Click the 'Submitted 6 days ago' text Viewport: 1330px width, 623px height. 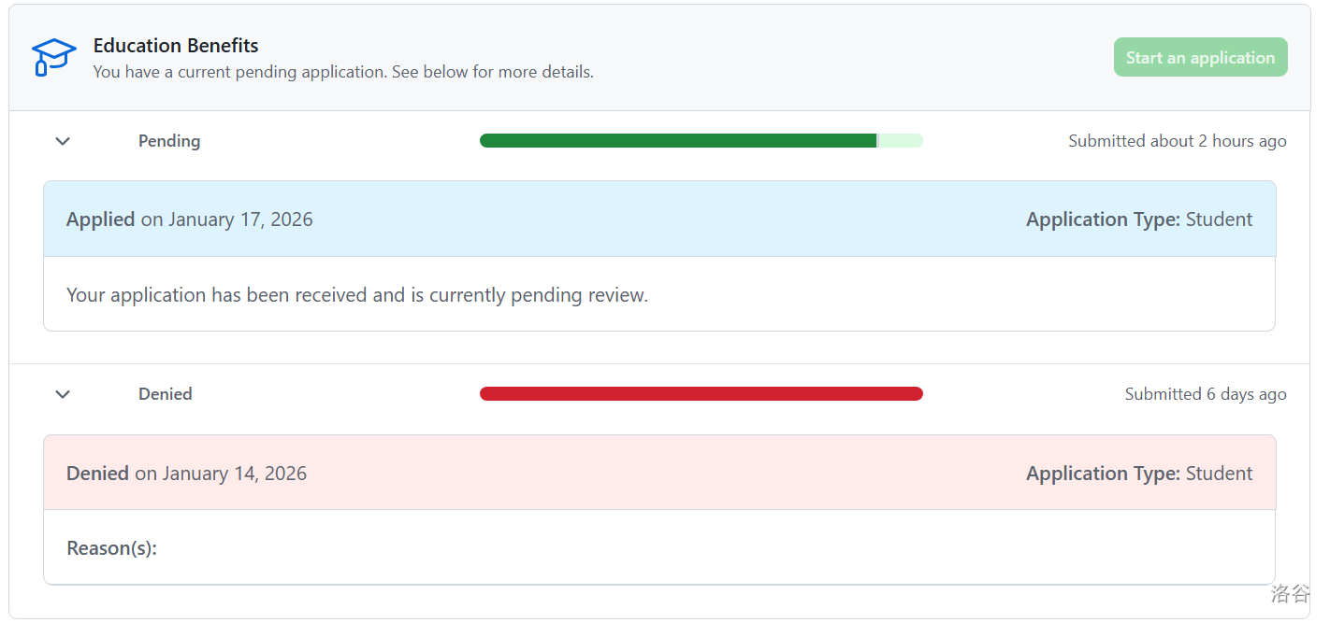click(x=1205, y=394)
